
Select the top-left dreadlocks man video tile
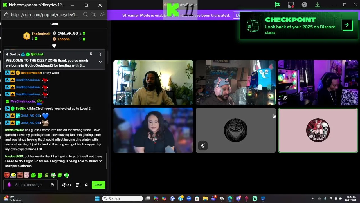coord(153,83)
